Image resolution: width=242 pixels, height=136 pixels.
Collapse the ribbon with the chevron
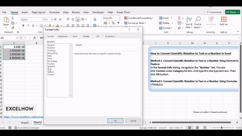(238, 31)
